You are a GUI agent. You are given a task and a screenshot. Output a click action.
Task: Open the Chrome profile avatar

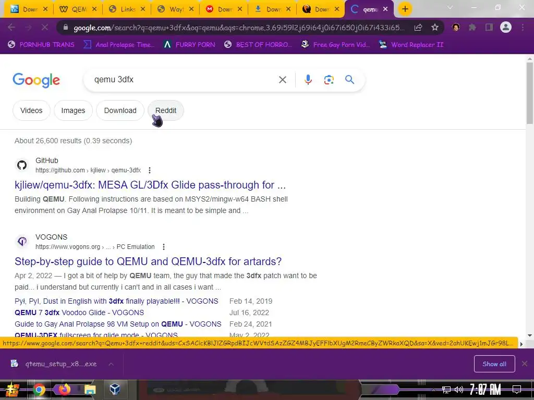click(x=506, y=27)
